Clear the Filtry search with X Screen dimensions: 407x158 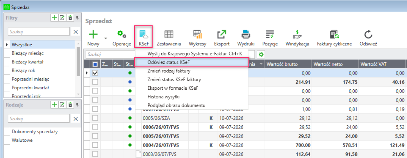(76, 32)
